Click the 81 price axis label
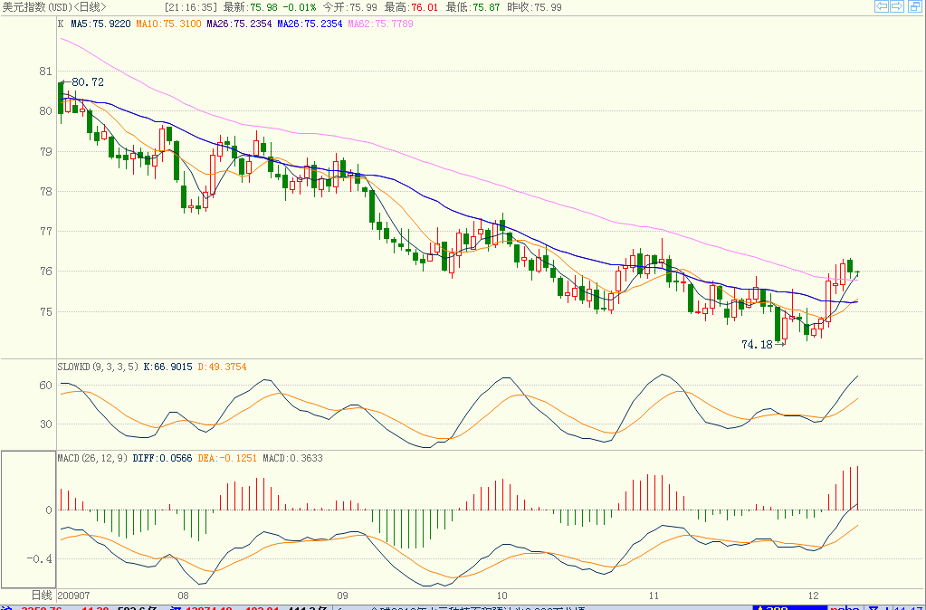 click(45, 71)
